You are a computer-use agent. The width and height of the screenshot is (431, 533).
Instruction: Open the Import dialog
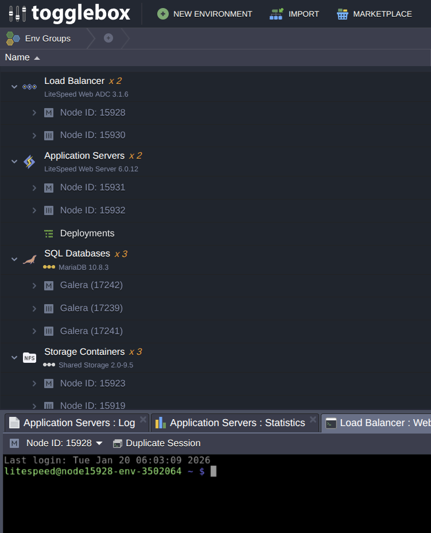point(294,14)
